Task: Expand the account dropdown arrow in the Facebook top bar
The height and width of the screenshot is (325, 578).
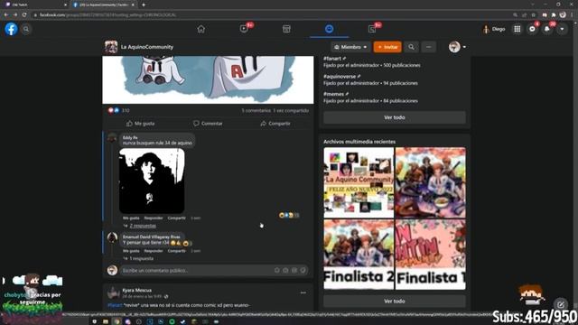Action: point(562,29)
